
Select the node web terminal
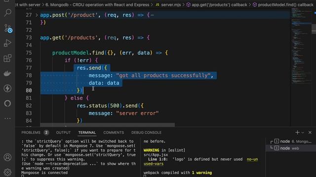(x=291, y=148)
